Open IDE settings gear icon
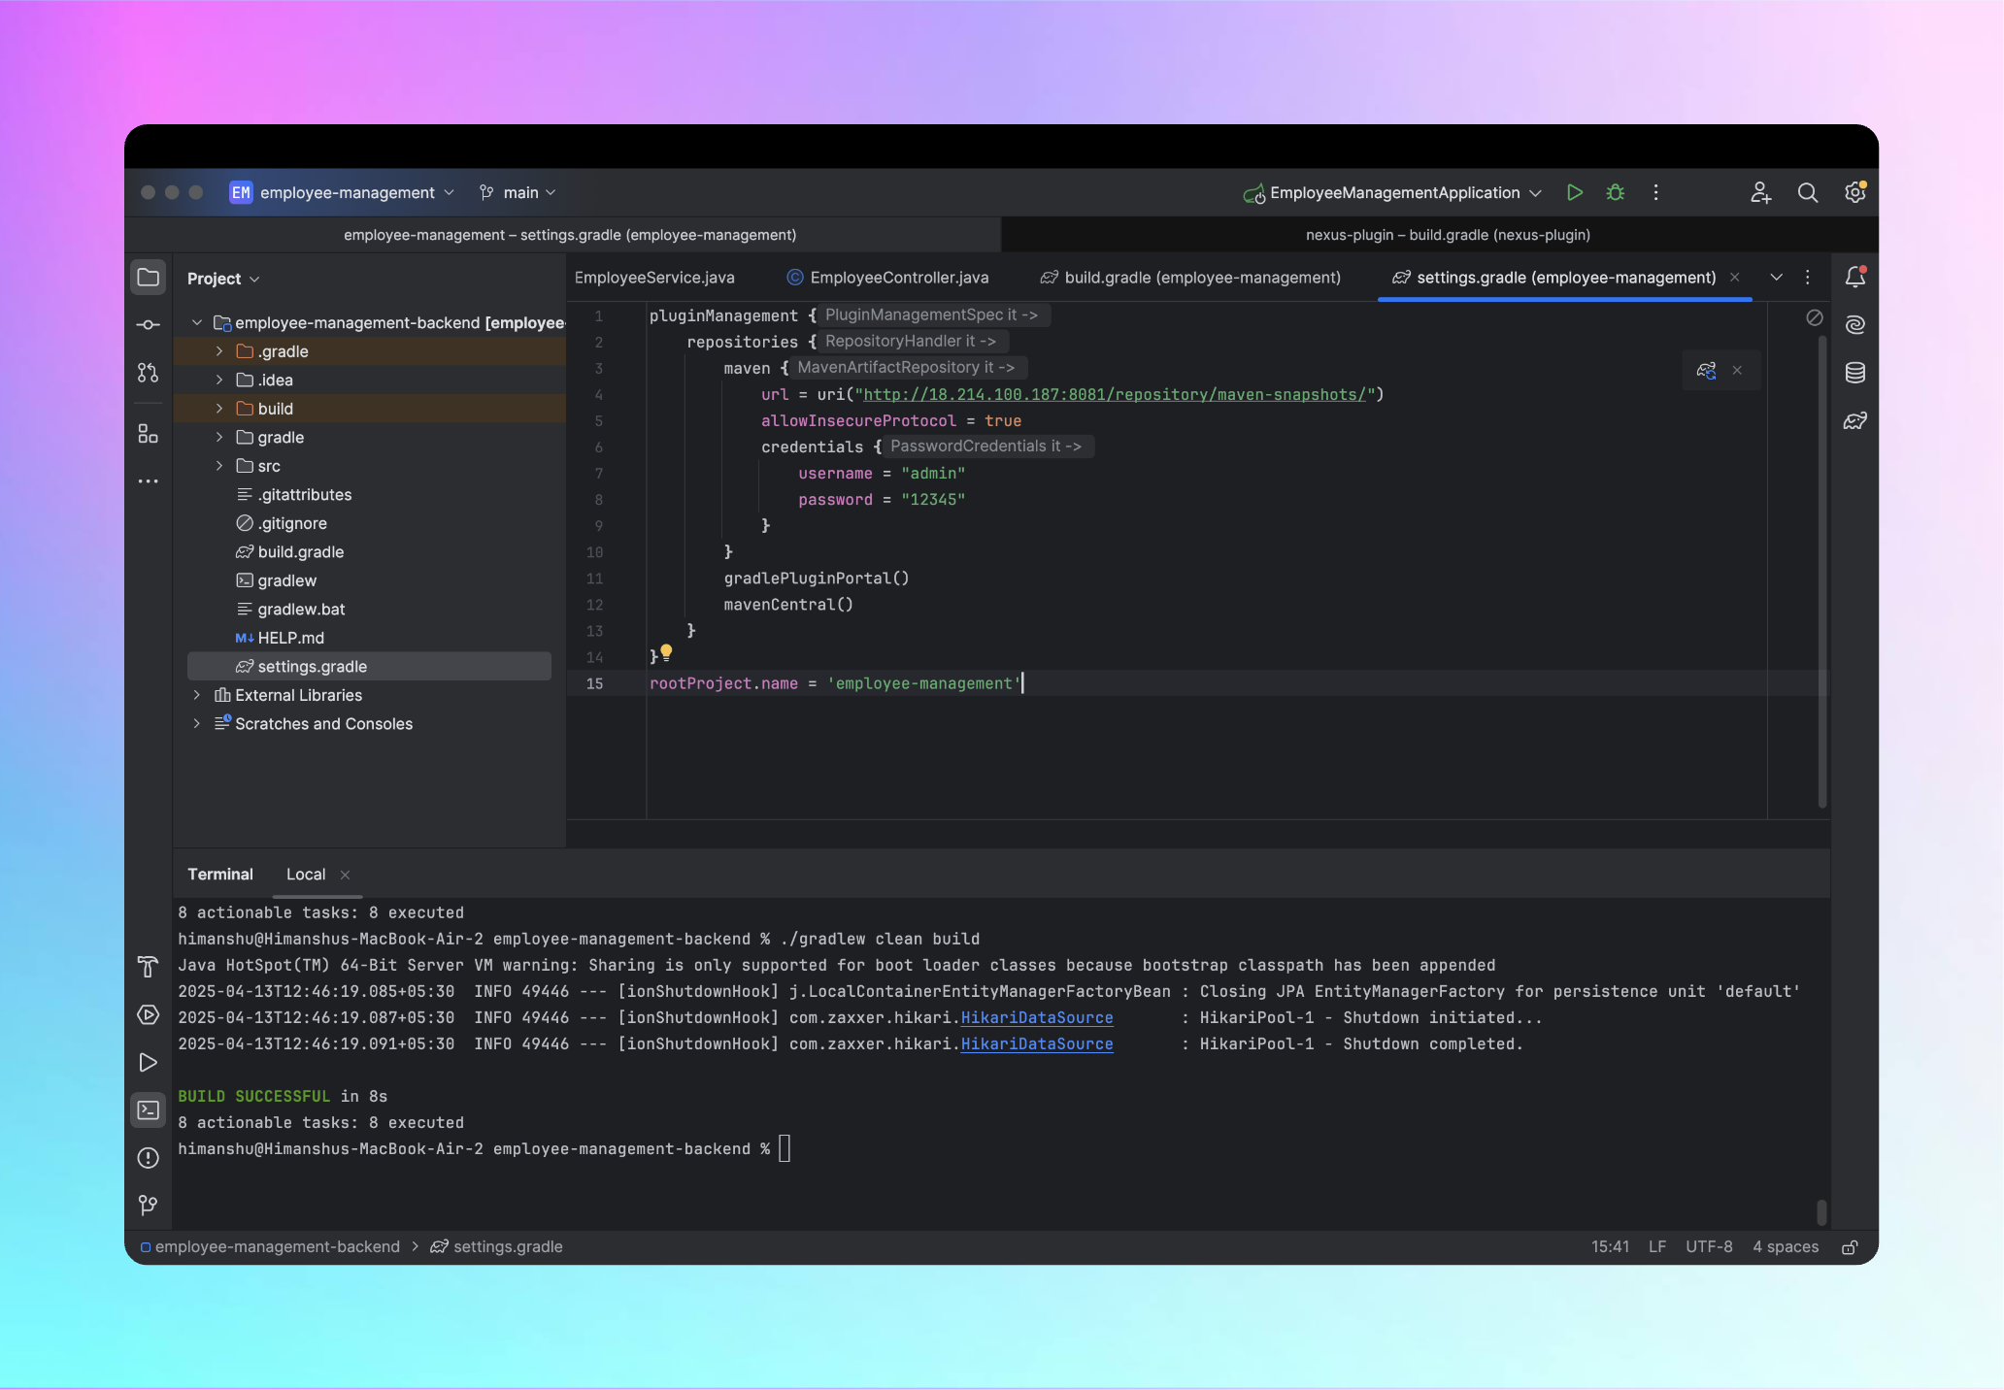This screenshot has width=2004, height=1390. click(1855, 193)
